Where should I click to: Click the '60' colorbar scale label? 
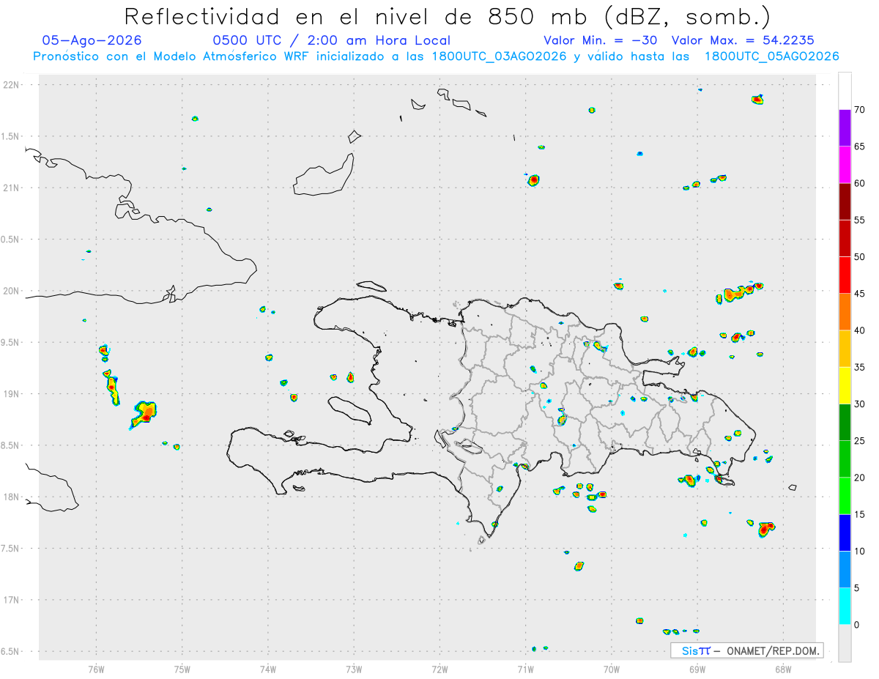point(859,183)
